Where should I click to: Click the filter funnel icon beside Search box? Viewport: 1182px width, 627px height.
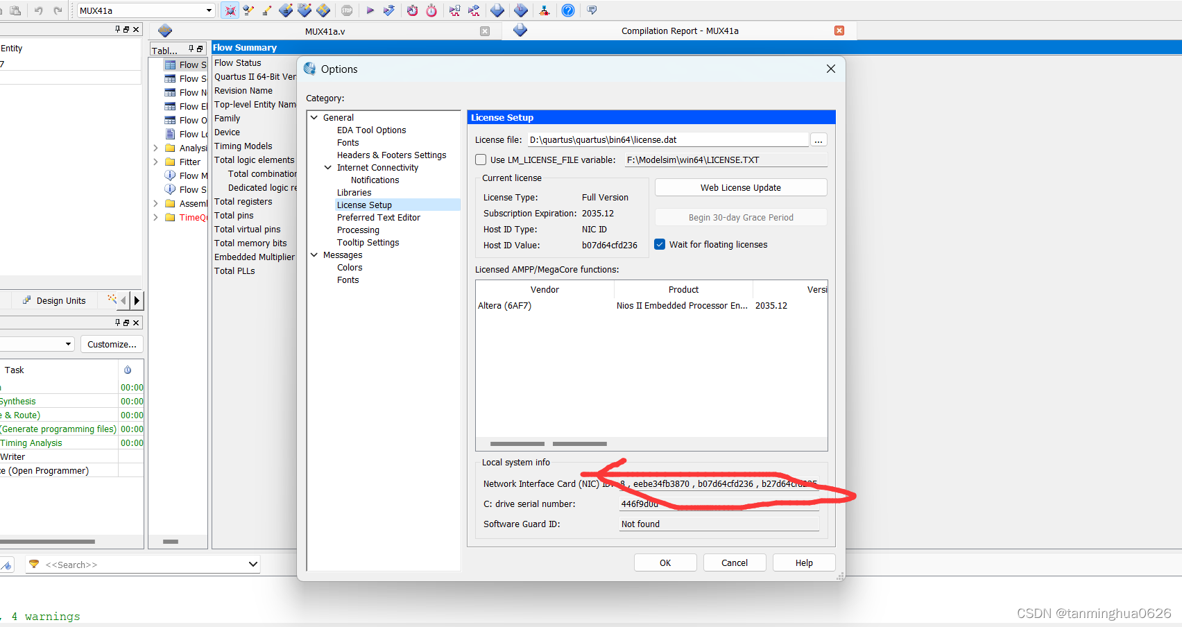33,564
